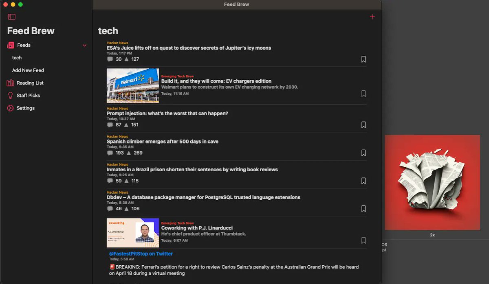The height and width of the screenshot is (284, 489).
Task: Click the tech page heading
Action: pos(108,31)
